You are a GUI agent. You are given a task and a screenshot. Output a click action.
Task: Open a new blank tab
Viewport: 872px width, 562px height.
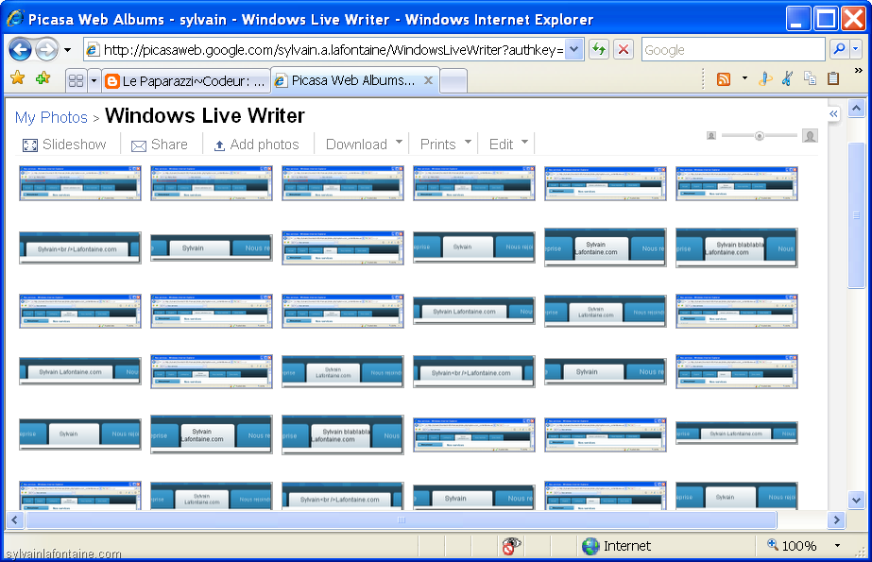(453, 81)
